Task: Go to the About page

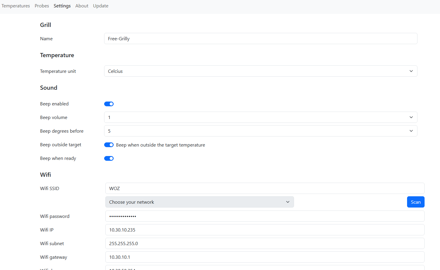Action: [x=82, y=6]
